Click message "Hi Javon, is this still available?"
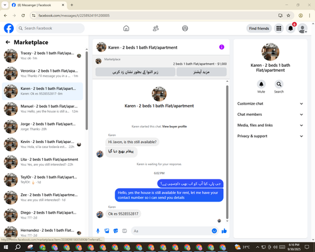The image size is (315, 252). 132,142
